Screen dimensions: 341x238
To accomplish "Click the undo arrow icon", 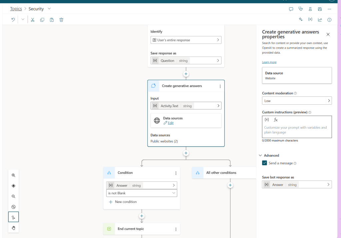I will 13,20.
